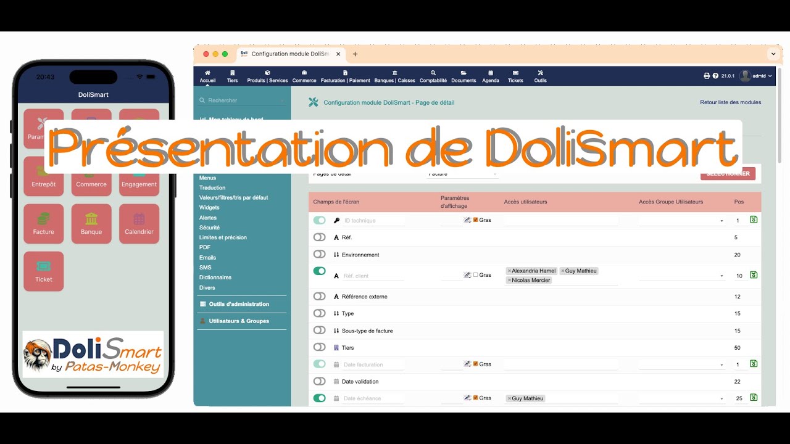Check Gras checkbox in Réf. client row

point(475,275)
